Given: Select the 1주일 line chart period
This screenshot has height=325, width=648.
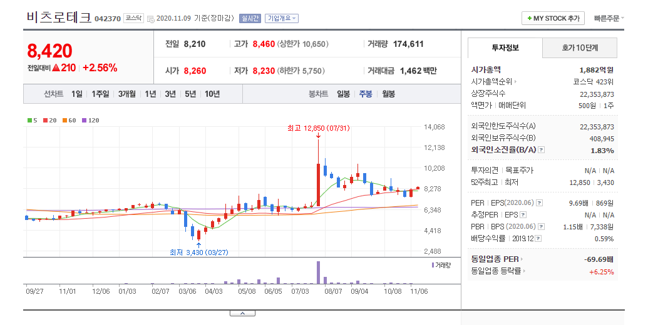Looking at the screenshot, I should click(100, 94).
